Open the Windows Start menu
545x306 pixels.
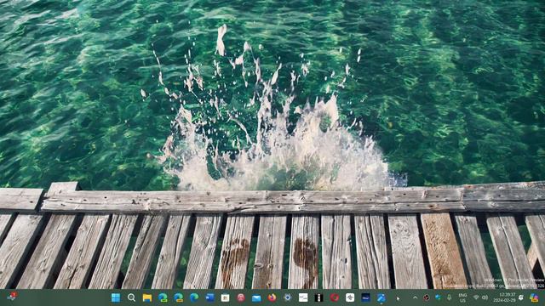[x=116, y=297]
